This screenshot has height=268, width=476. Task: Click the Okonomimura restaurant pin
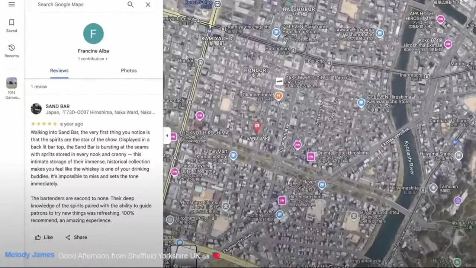[x=278, y=96]
